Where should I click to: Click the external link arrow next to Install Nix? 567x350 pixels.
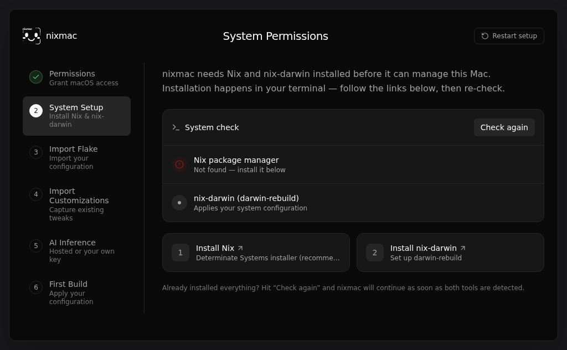(x=240, y=248)
